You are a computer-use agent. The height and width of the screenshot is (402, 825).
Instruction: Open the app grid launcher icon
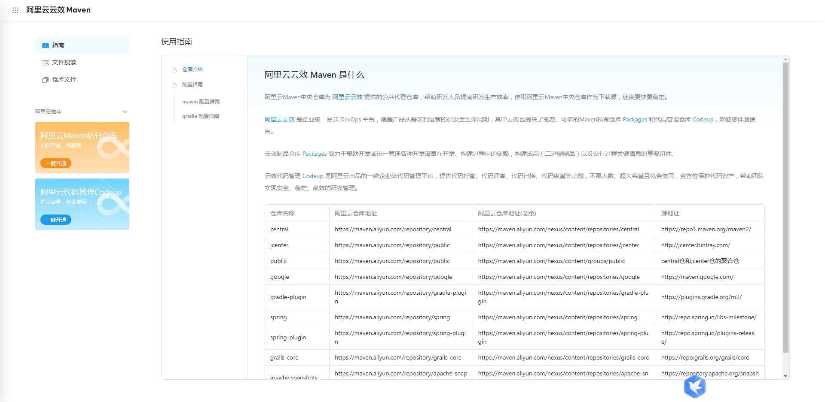pos(15,10)
